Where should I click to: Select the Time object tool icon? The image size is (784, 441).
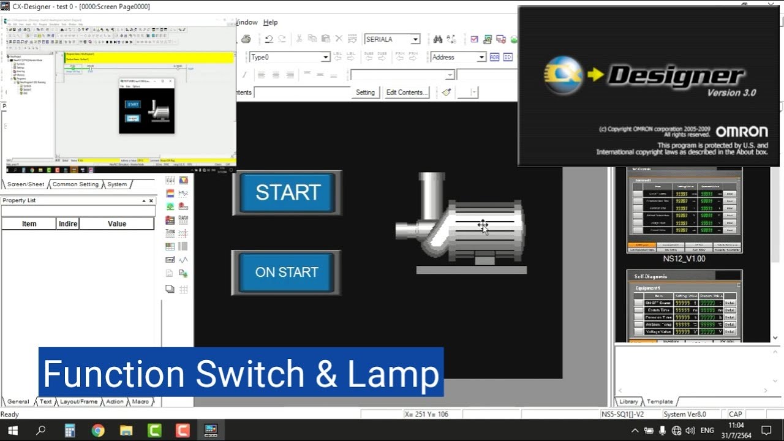click(170, 233)
